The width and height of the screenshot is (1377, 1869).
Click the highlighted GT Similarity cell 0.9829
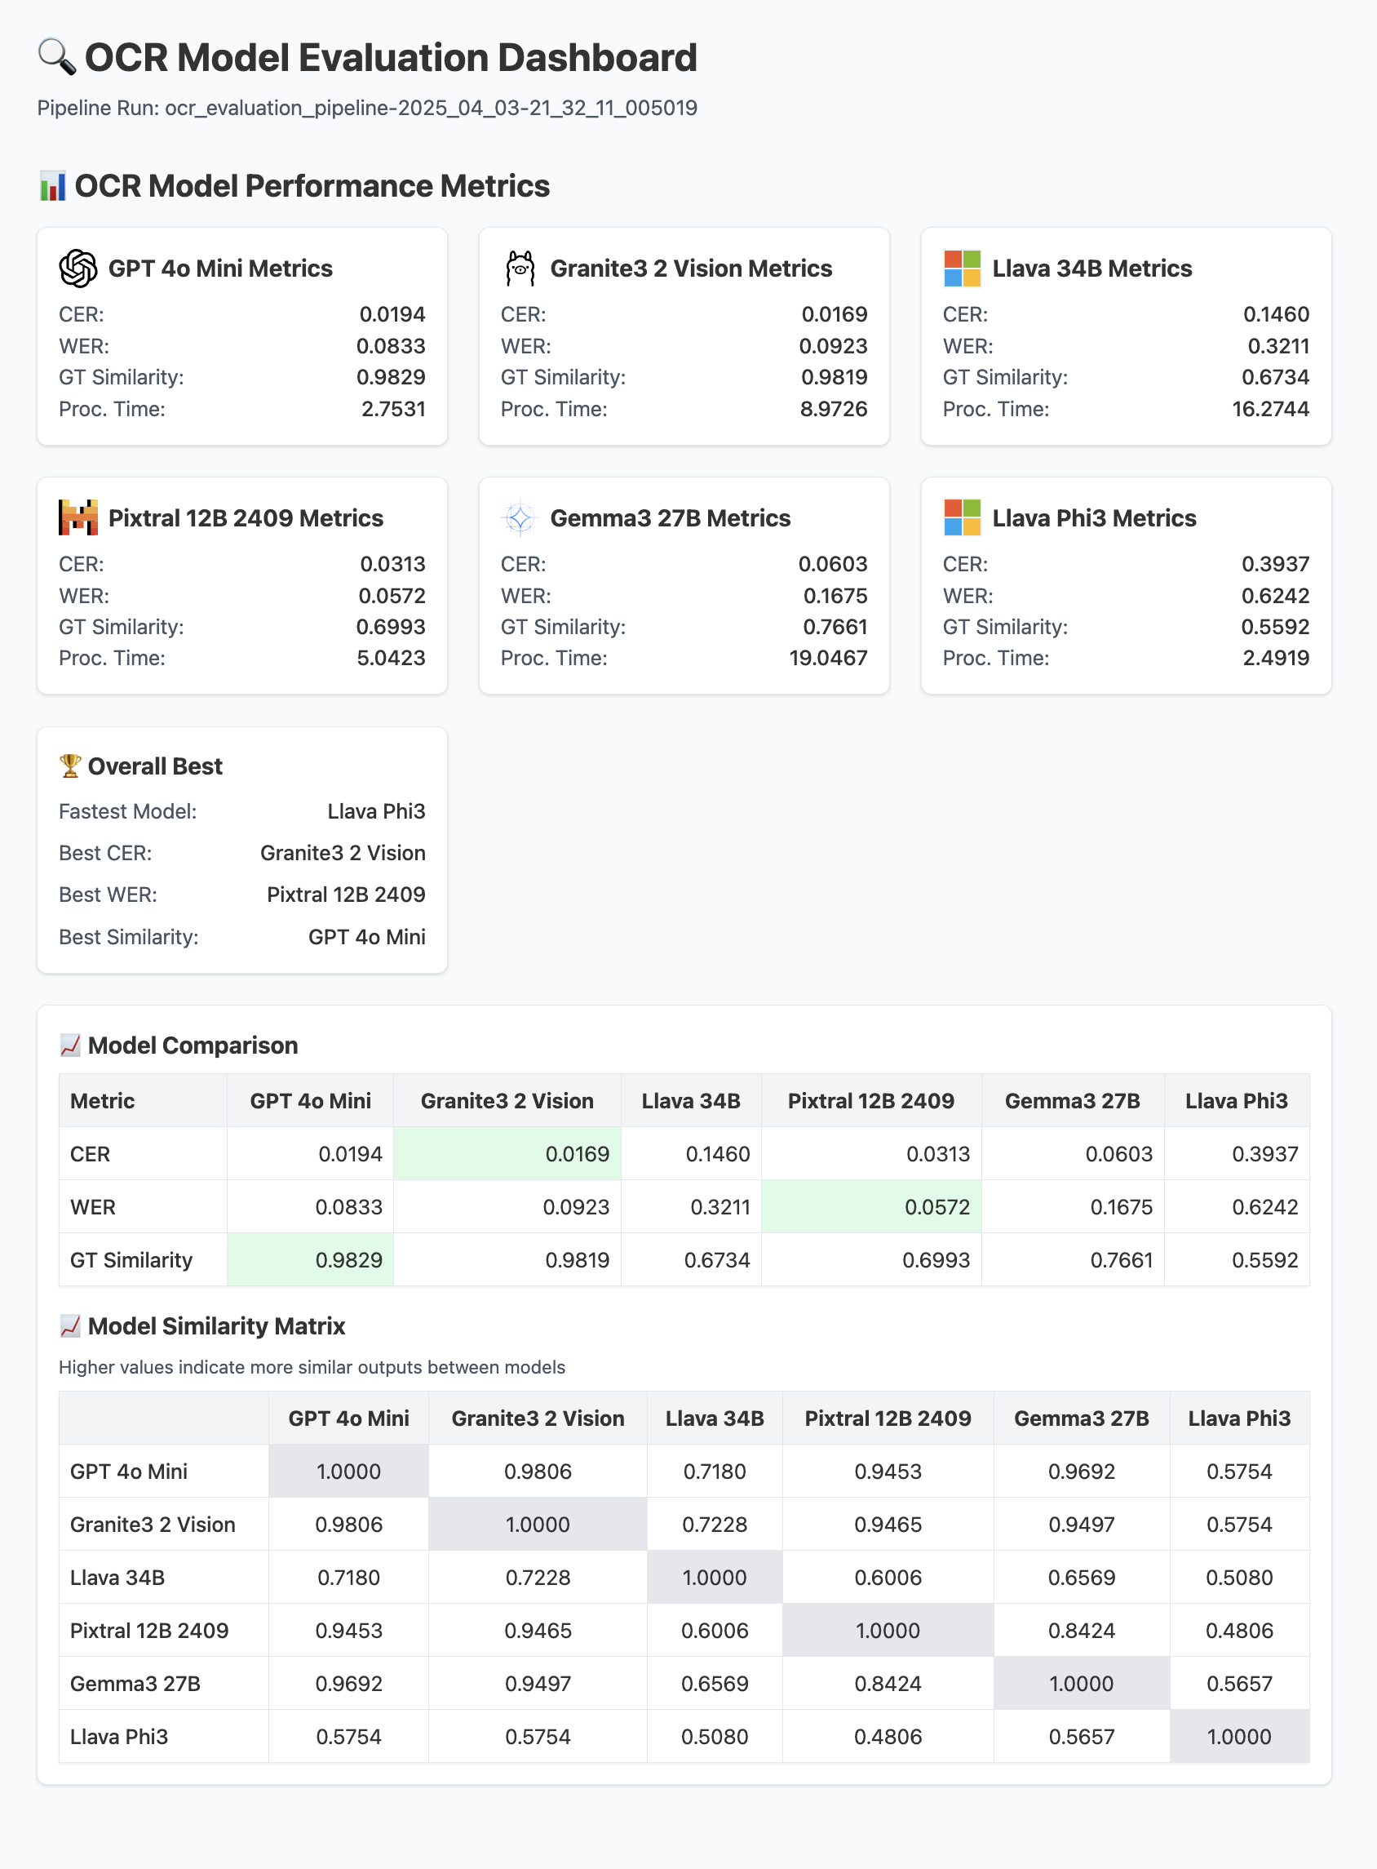310,1259
